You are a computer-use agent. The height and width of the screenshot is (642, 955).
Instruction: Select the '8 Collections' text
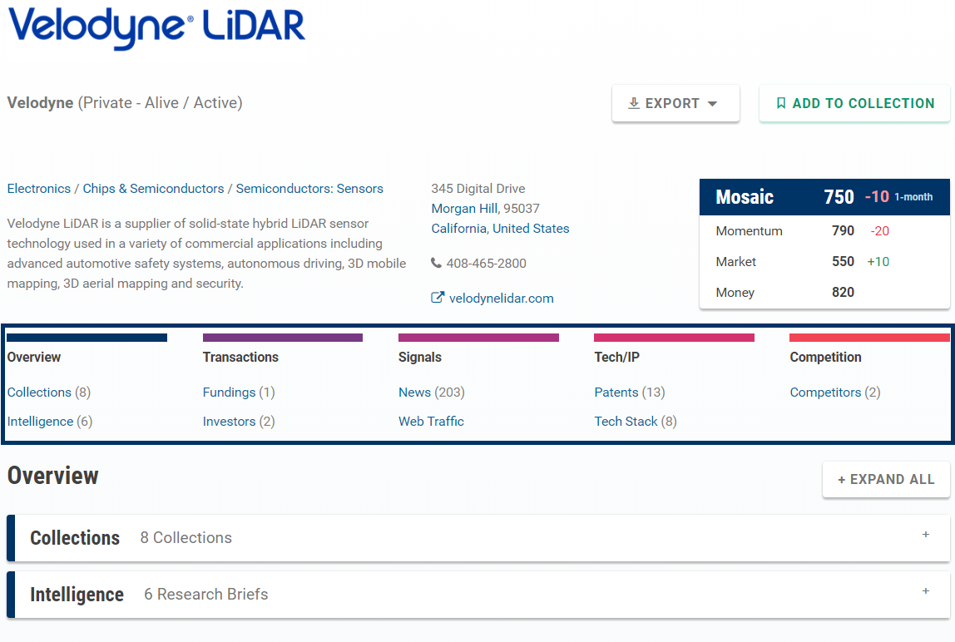[186, 538]
